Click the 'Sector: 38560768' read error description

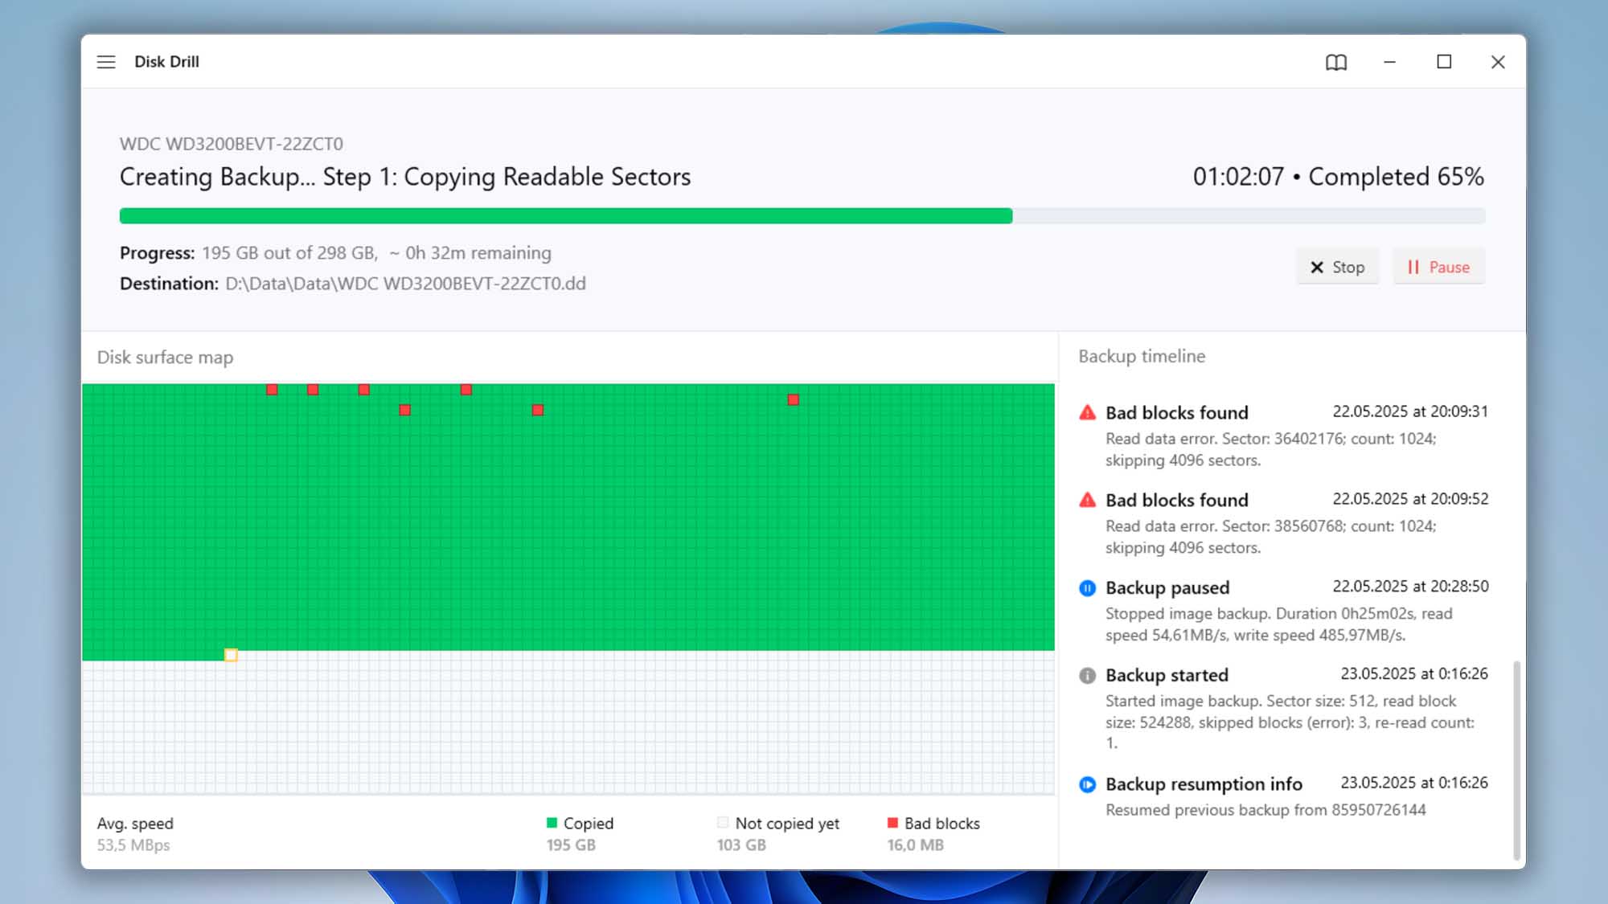[x=1270, y=537]
